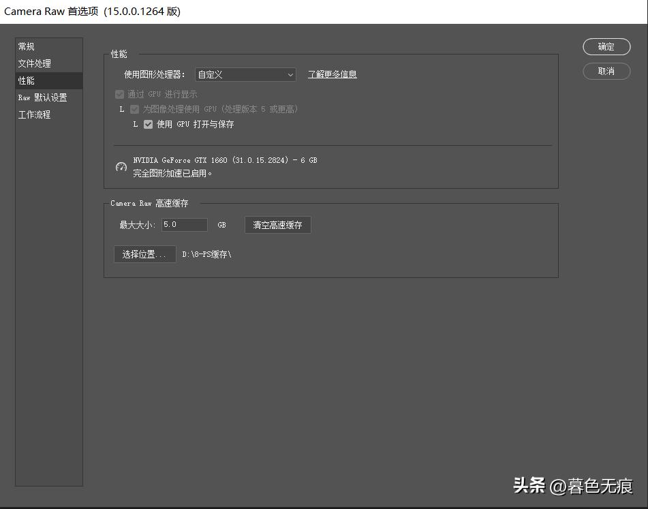Open the 了解更多信息 link

[332, 74]
